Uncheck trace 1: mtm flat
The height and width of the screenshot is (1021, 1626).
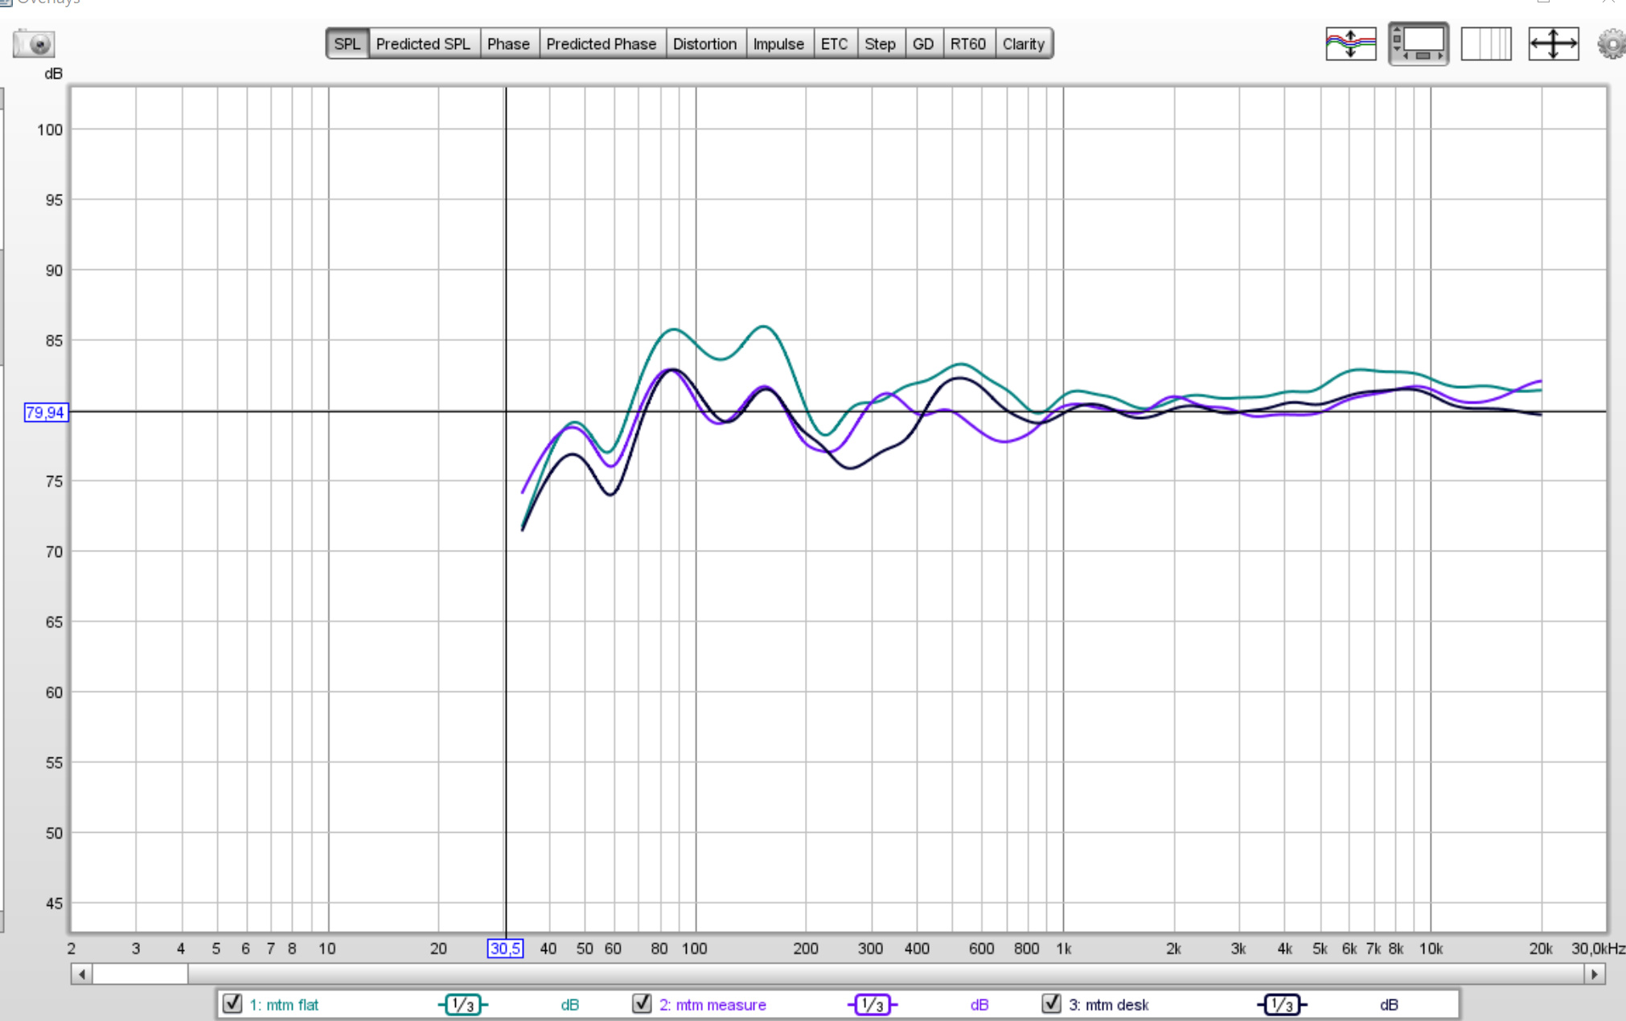[232, 1003]
